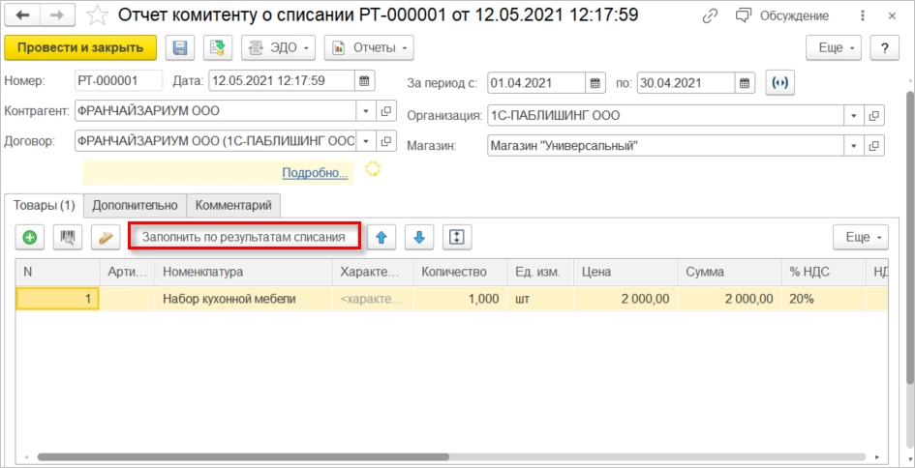915x468 pixels.
Task: Switch to the Товары (1) tab
Action: [45, 205]
